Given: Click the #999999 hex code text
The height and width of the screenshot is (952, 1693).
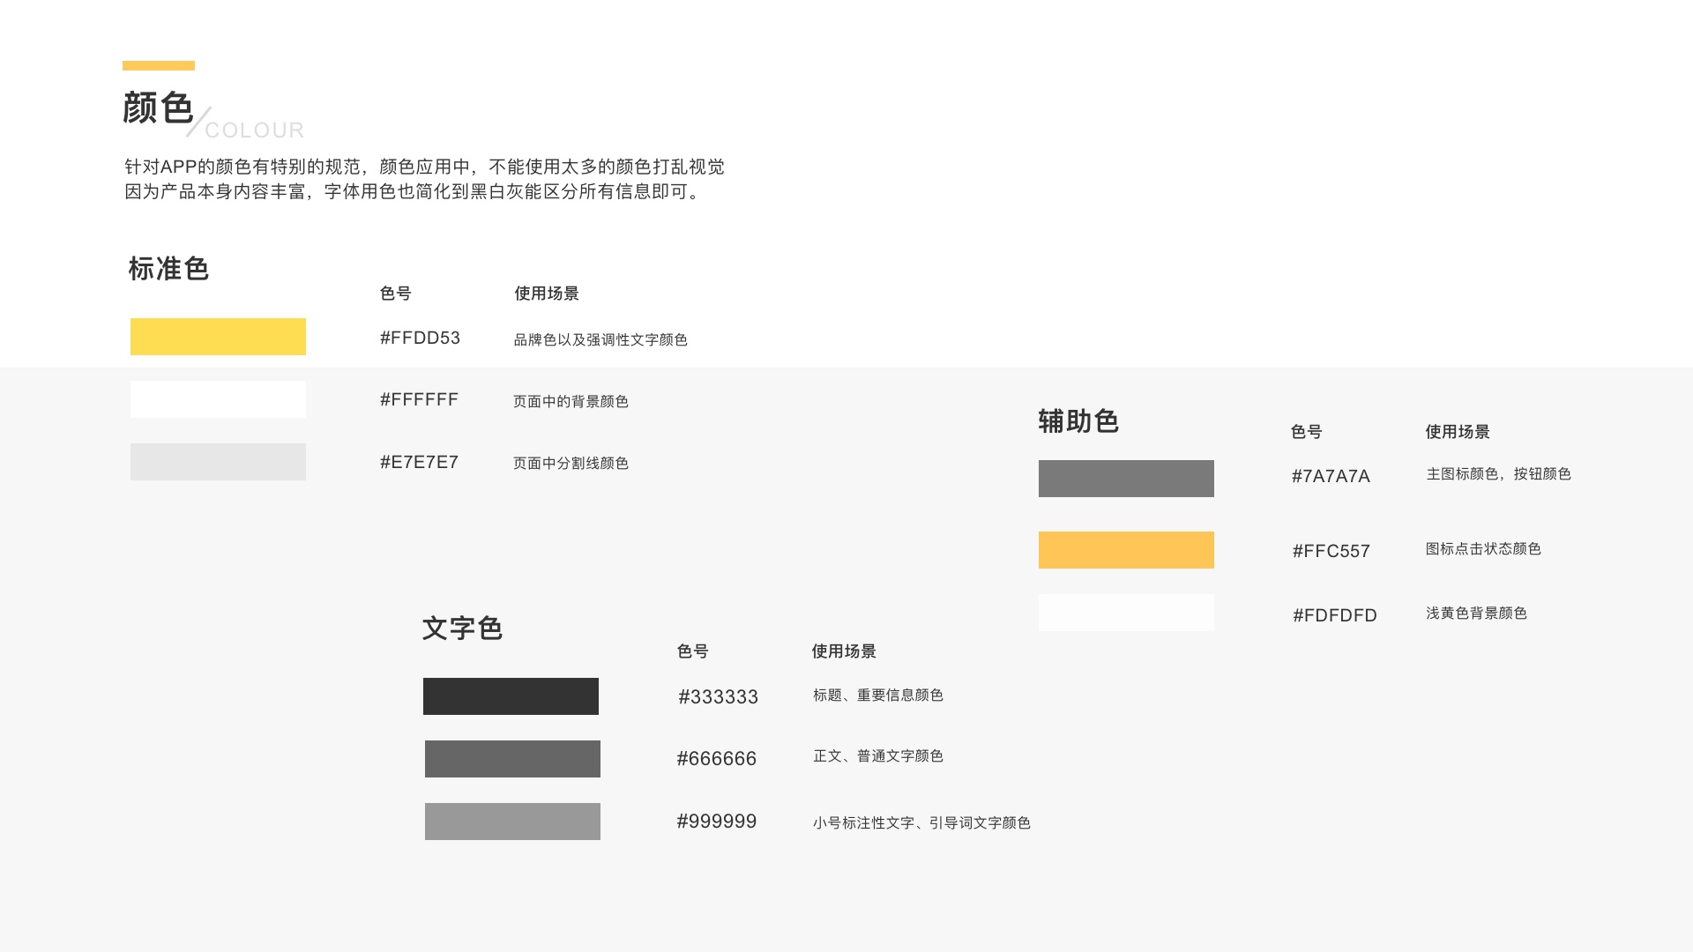Looking at the screenshot, I should point(716,822).
